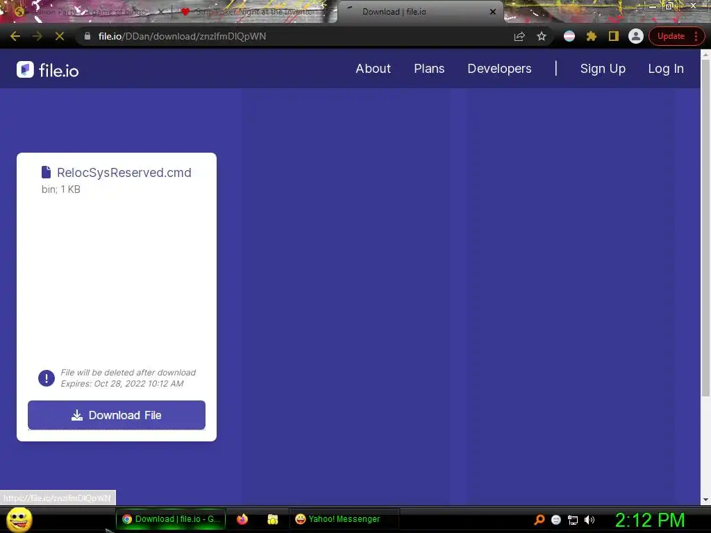Open Yahoo! Messenger taskbar item
The width and height of the screenshot is (711, 533).
[x=343, y=519]
